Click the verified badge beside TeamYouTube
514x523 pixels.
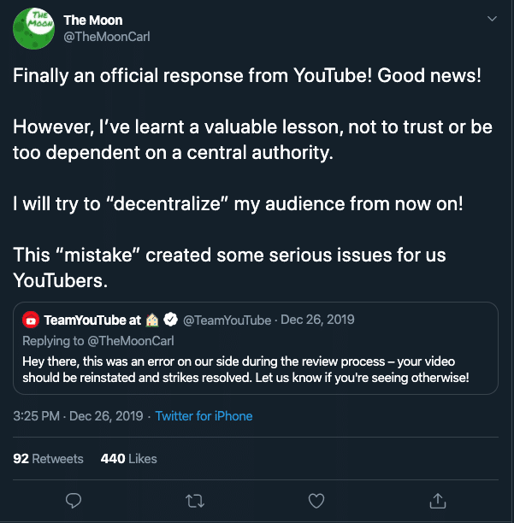(x=170, y=320)
